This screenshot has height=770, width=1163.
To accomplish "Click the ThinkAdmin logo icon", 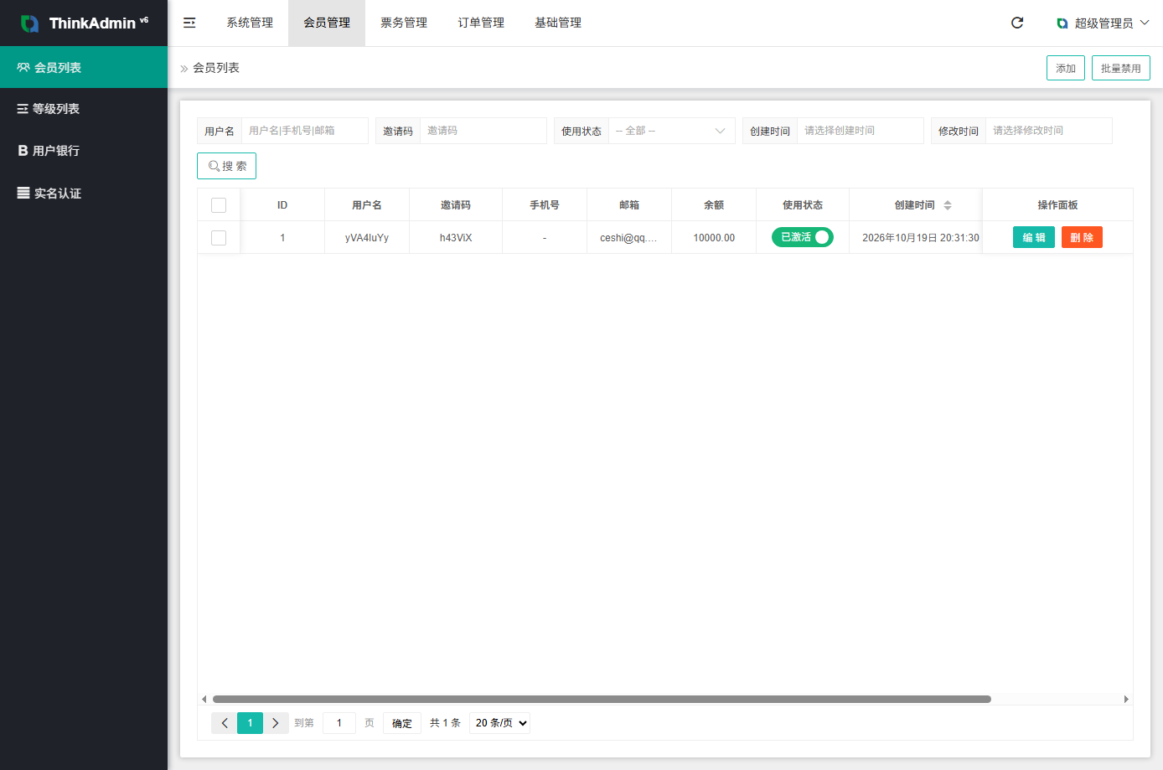I will point(30,23).
